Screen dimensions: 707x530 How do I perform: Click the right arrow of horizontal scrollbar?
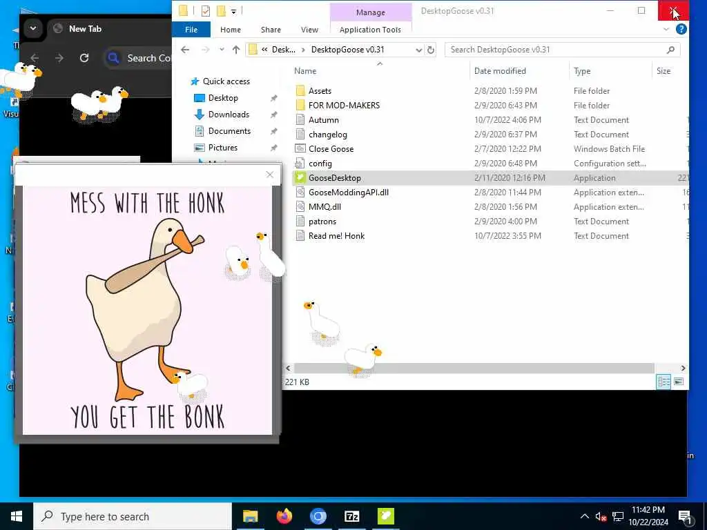coord(683,369)
